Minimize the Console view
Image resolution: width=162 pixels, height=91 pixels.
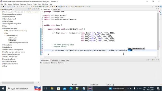pos(157,60)
